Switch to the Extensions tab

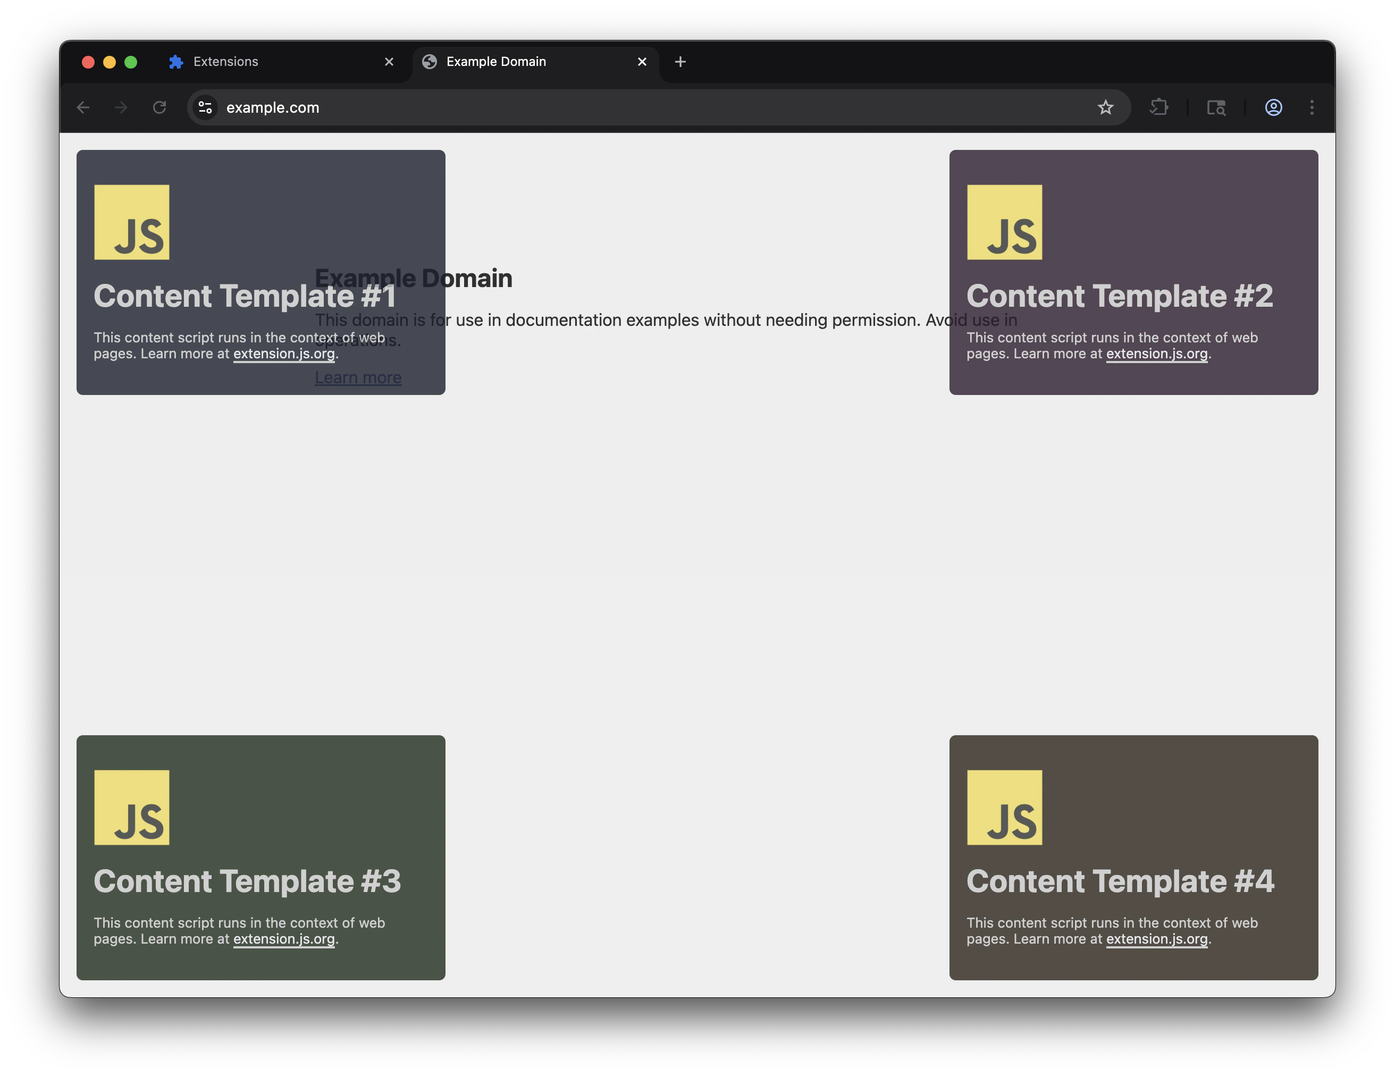(x=225, y=61)
